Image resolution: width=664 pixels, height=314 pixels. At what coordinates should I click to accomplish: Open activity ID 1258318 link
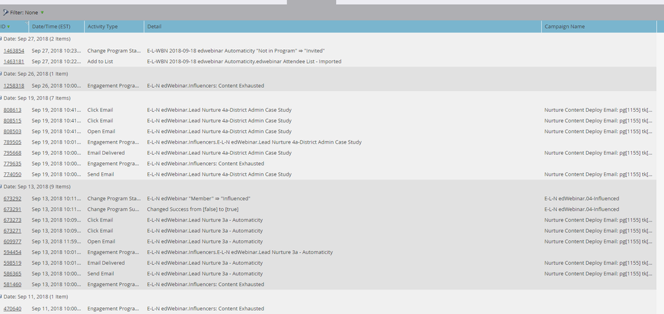click(14, 86)
